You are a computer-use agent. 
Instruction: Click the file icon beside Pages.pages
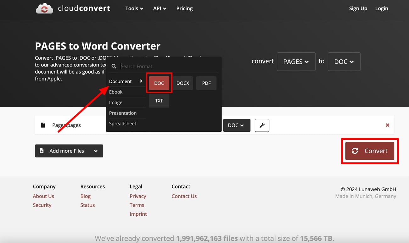click(x=43, y=125)
